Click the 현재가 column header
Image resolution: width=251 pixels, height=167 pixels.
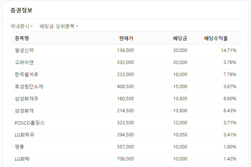[x=126, y=38]
